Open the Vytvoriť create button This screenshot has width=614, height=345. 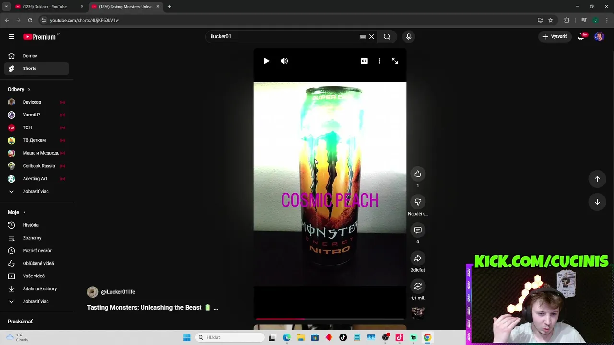coord(555,36)
